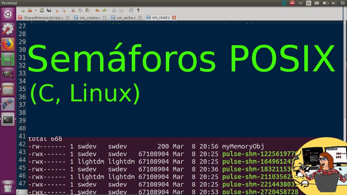The height and width of the screenshot is (195, 347).
Task: Open the file cabinet dock icon
Action: pos(8,89)
